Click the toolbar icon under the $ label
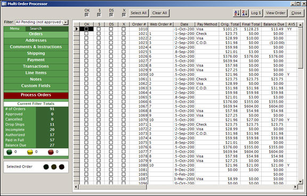The height and width of the screenshot is (196, 307). pos(99,15)
